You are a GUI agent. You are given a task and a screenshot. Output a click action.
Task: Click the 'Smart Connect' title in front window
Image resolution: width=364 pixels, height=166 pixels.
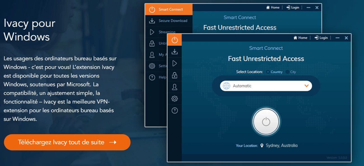point(266,48)
